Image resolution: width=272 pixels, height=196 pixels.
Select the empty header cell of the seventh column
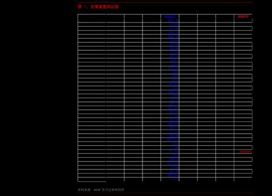tap(206, 16)
